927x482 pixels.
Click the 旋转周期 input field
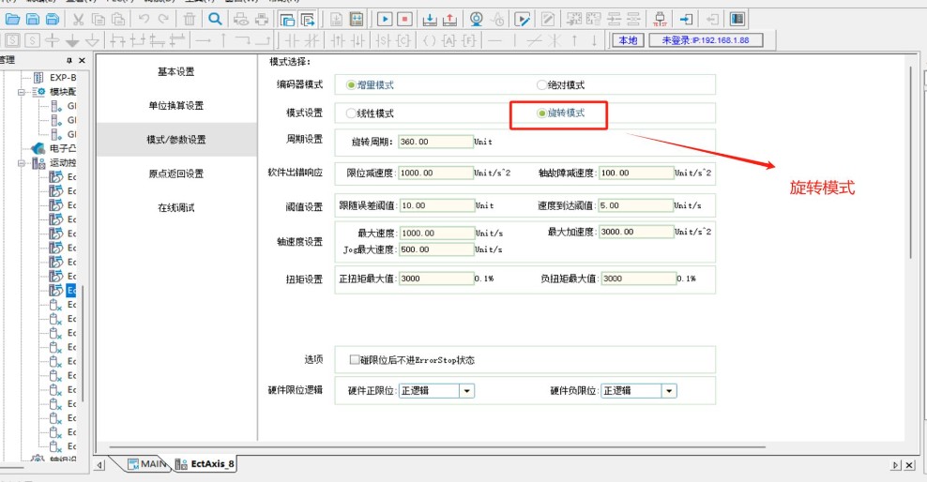point(435,143)
